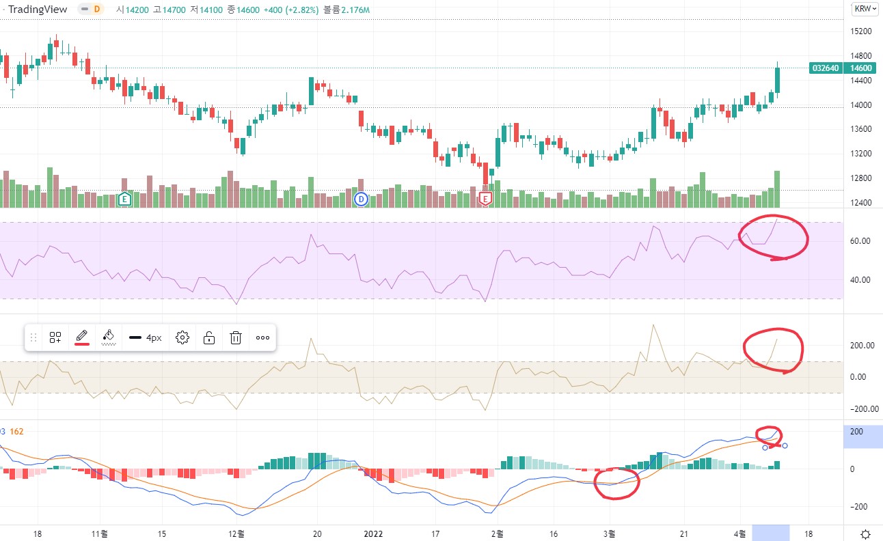Viewport: 883px width, 541px height.
Task: Click the 032640 symbol price label
Action: click(x=826, y=68)
